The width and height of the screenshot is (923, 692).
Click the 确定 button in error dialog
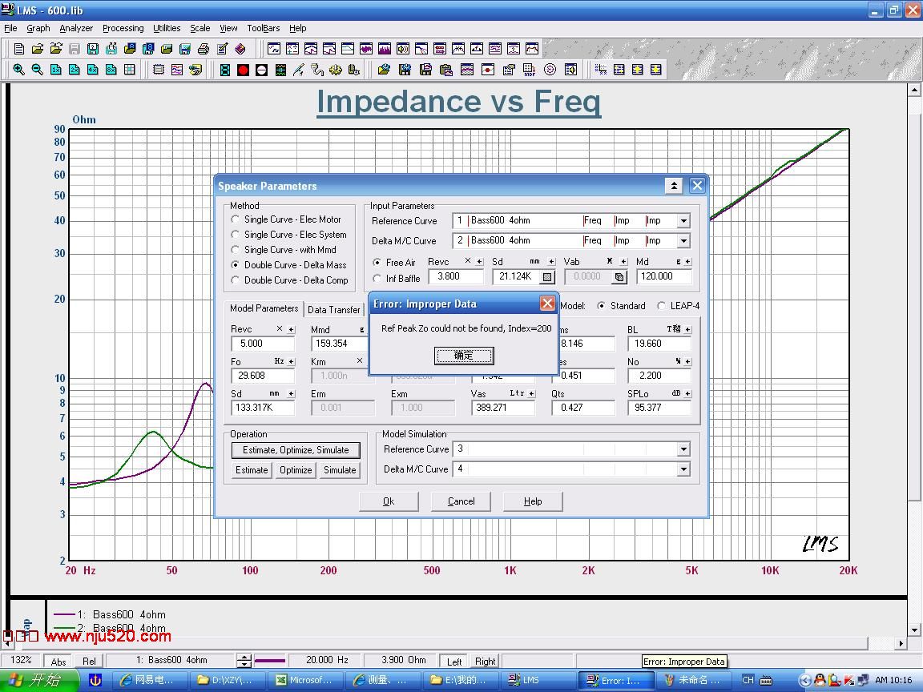[x=464, y=356]
